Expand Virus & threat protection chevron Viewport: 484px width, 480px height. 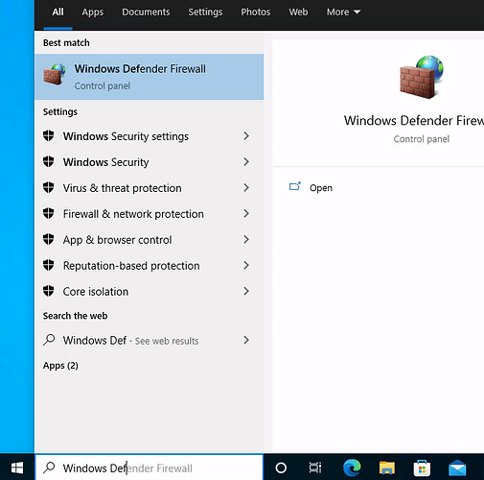pos(246,188)
